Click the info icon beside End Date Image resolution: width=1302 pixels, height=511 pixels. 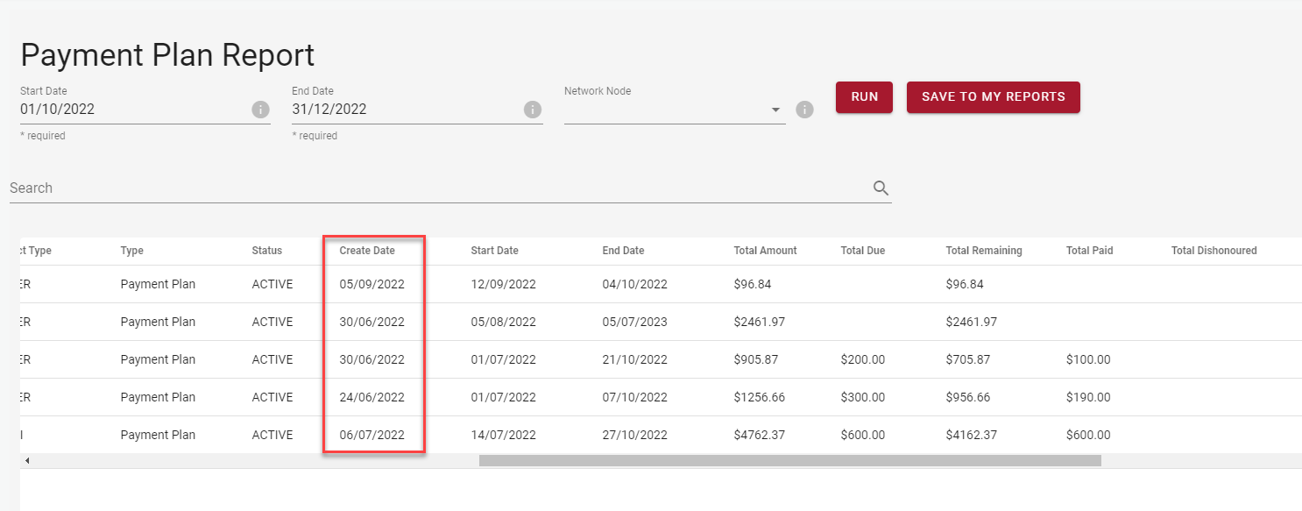click(533, 110)
